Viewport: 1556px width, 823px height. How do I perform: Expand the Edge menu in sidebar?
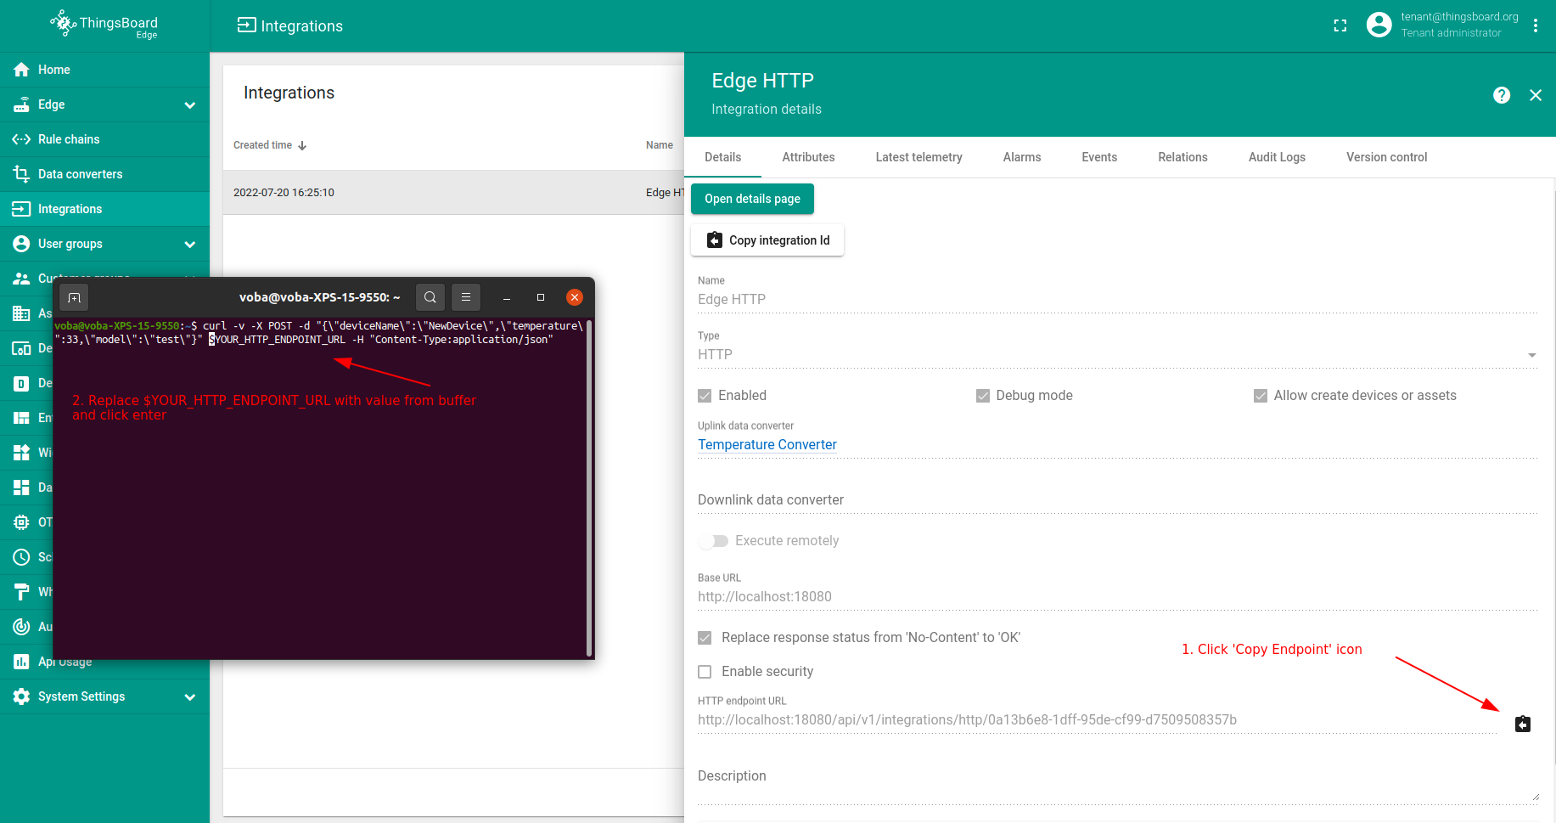click(x=190, y=104)
